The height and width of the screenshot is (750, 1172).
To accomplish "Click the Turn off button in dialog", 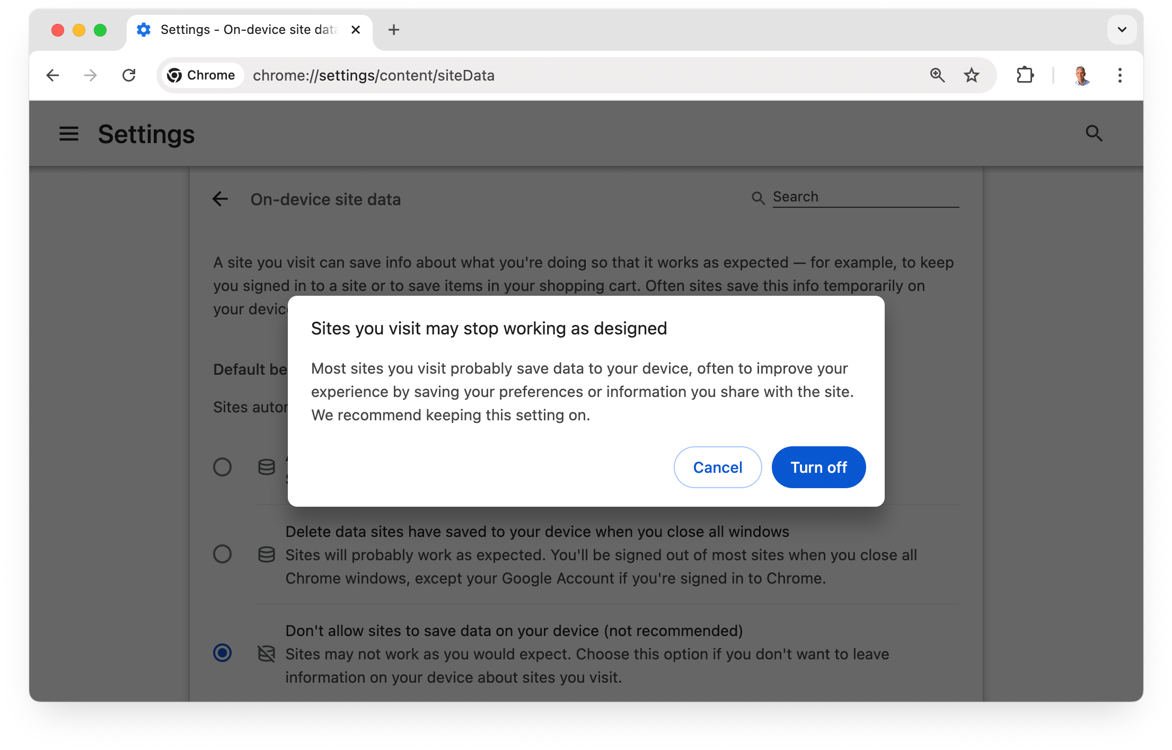I will tap(817, 466).
